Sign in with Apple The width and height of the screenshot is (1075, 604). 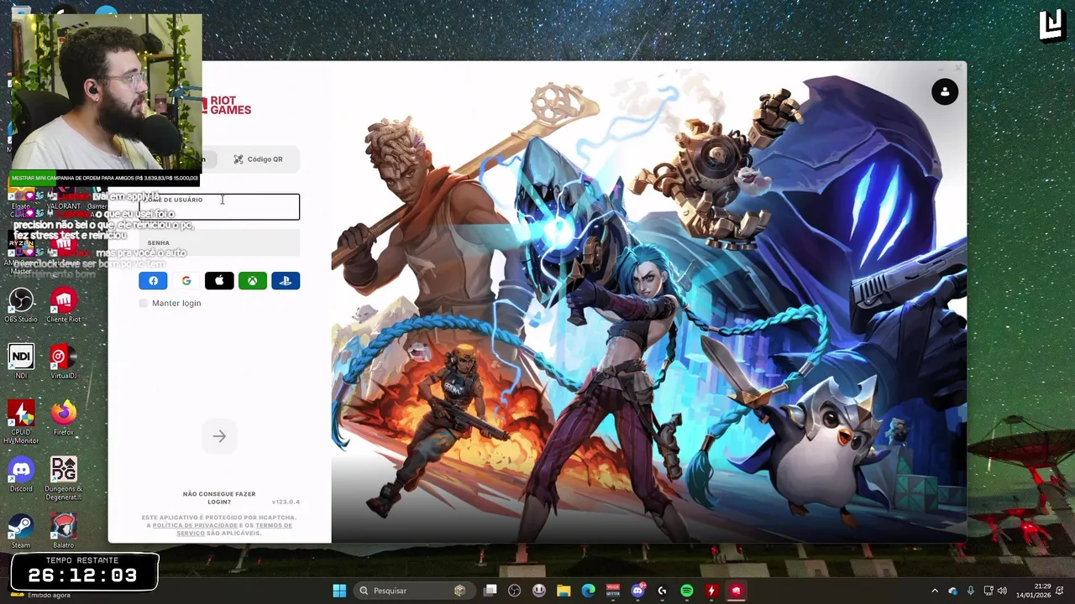(x=219, y=281)
